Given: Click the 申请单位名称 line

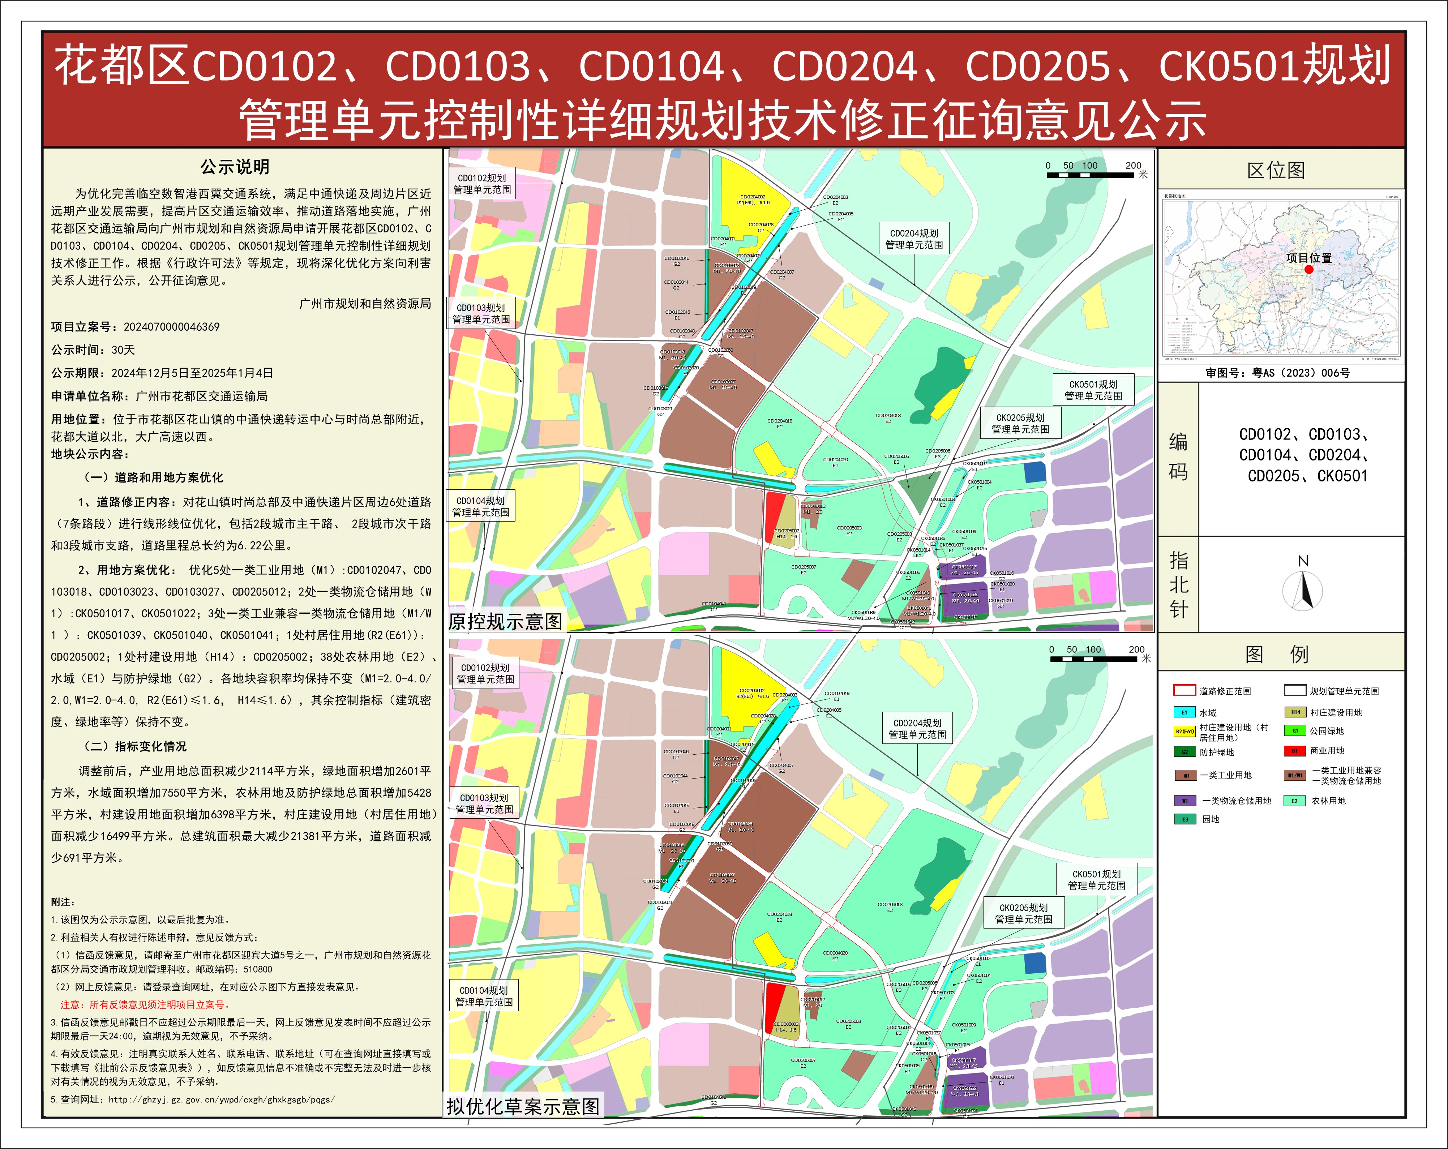Looking at the screenshot, I should point(159,396).
